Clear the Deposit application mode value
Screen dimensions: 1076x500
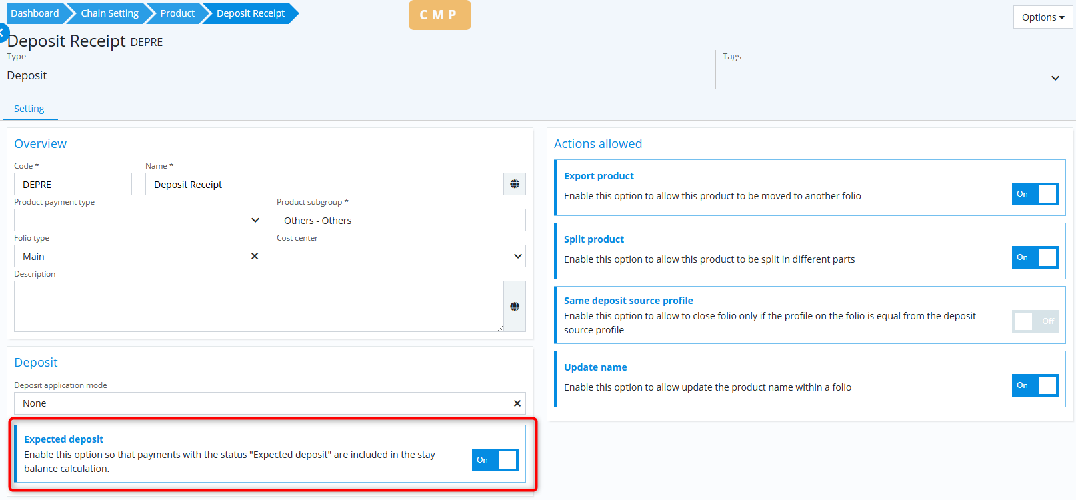tap(517, 403)
